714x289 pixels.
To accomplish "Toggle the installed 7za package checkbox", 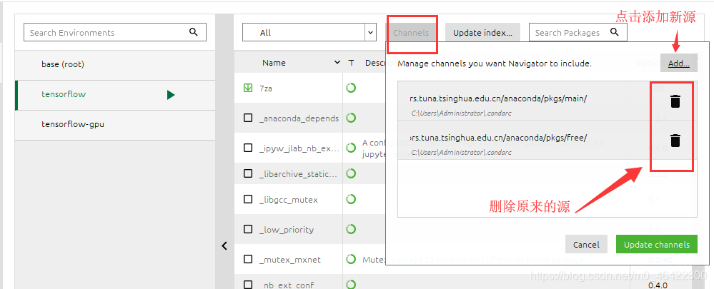I will [x=248, y=88].
